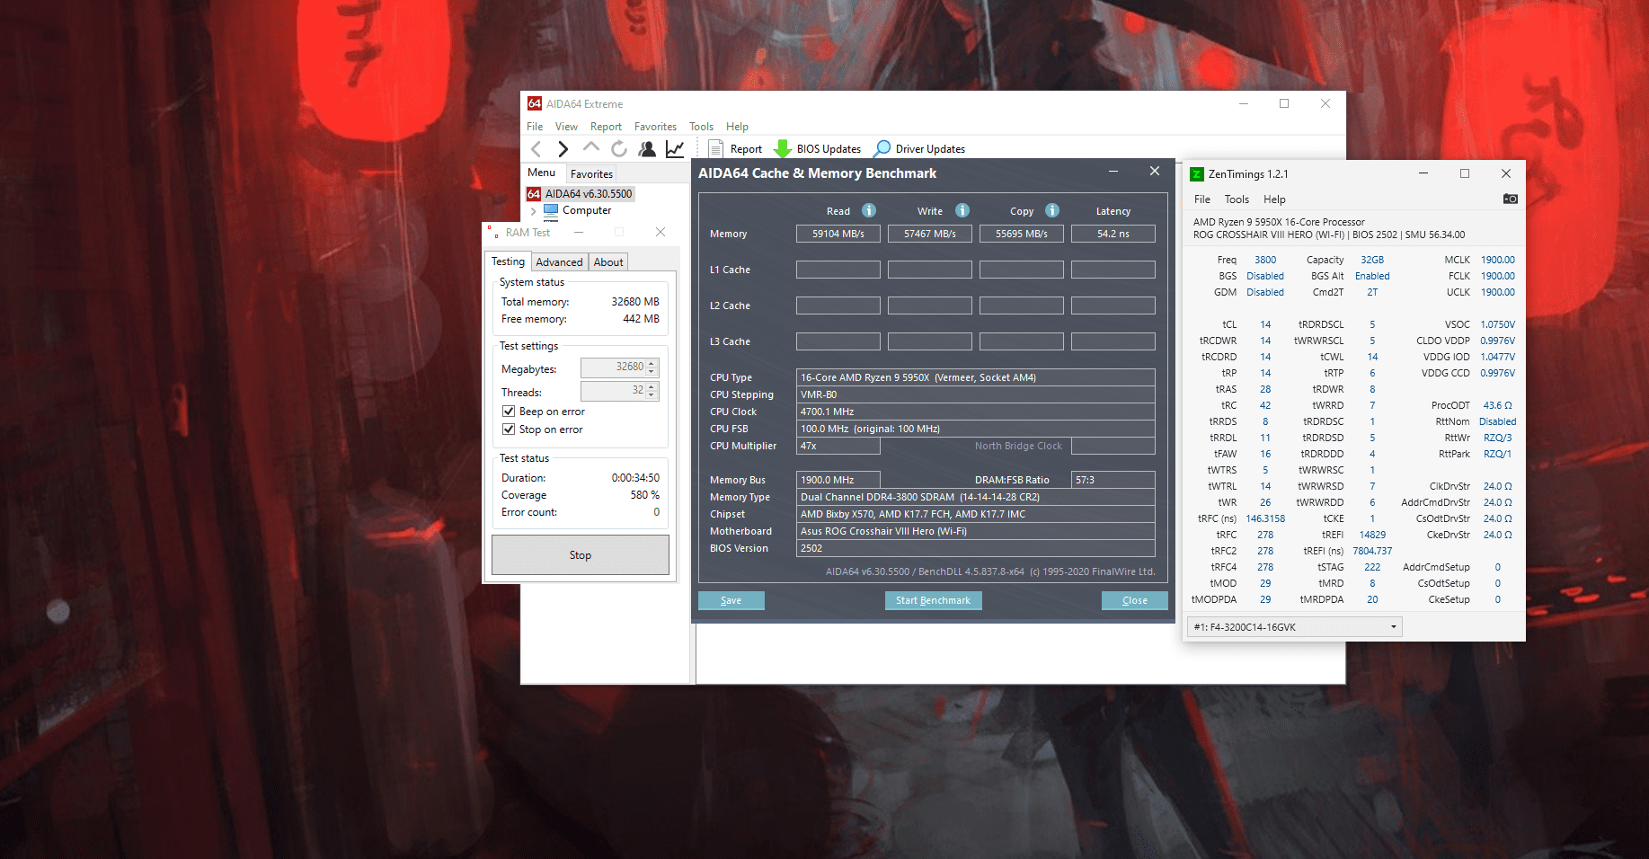Click Copy info icon in benchmark
1649x859 pixels.
(x=1052, y=210)
